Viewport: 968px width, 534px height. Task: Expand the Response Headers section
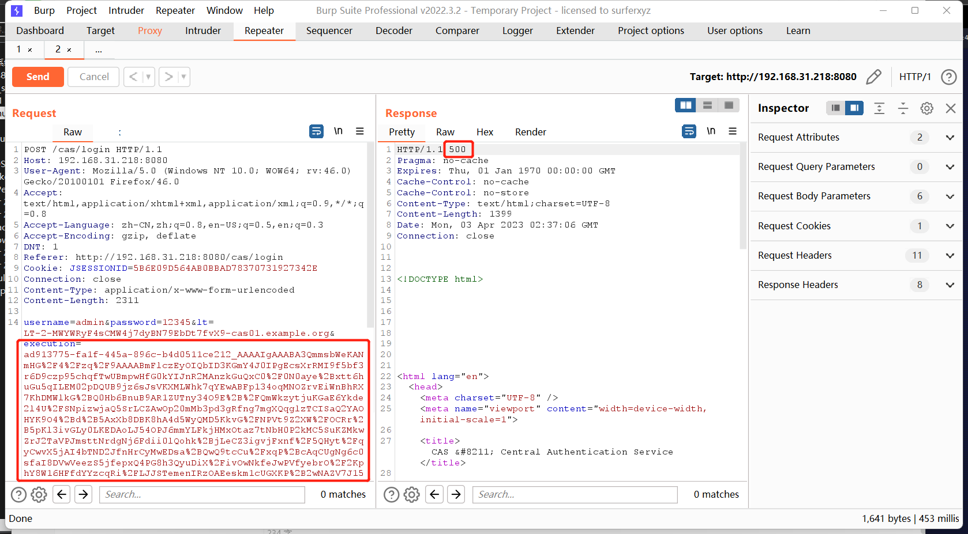coord(950,285)
